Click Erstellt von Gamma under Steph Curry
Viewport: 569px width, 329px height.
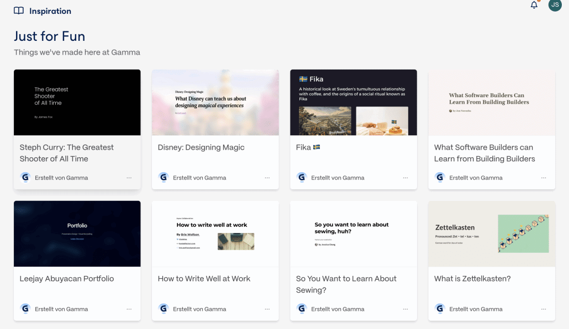click(x=61, y=178)
